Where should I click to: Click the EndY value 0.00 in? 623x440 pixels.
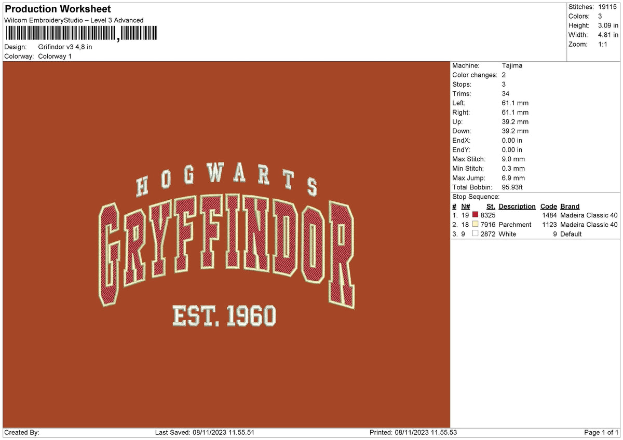[512, 149]
